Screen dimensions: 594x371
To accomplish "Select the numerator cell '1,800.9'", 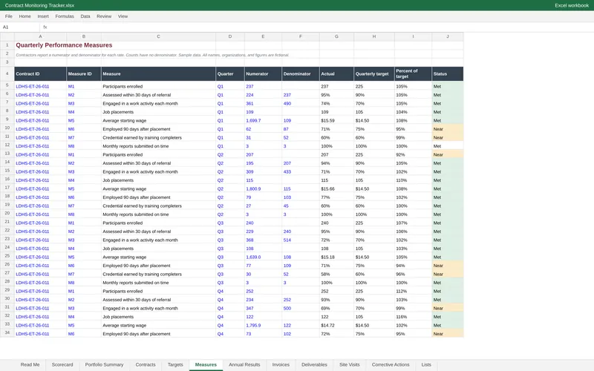I will coord(263,188).
